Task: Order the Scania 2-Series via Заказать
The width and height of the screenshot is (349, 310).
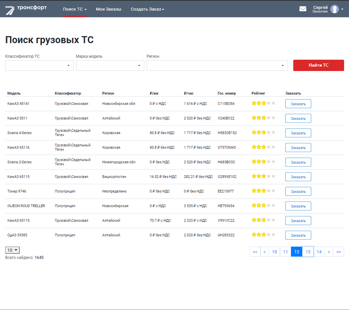Action: [x=298, y=162]
